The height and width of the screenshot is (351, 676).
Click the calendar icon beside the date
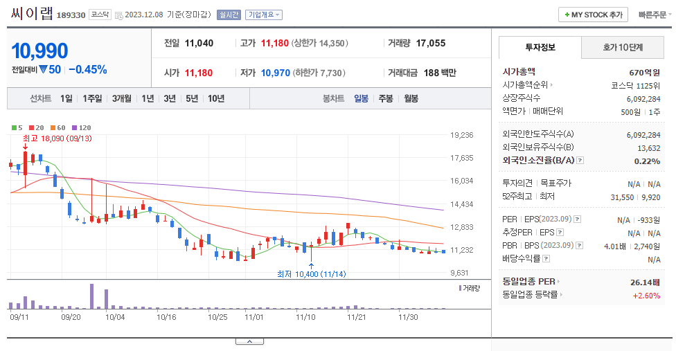click(119, 15)
